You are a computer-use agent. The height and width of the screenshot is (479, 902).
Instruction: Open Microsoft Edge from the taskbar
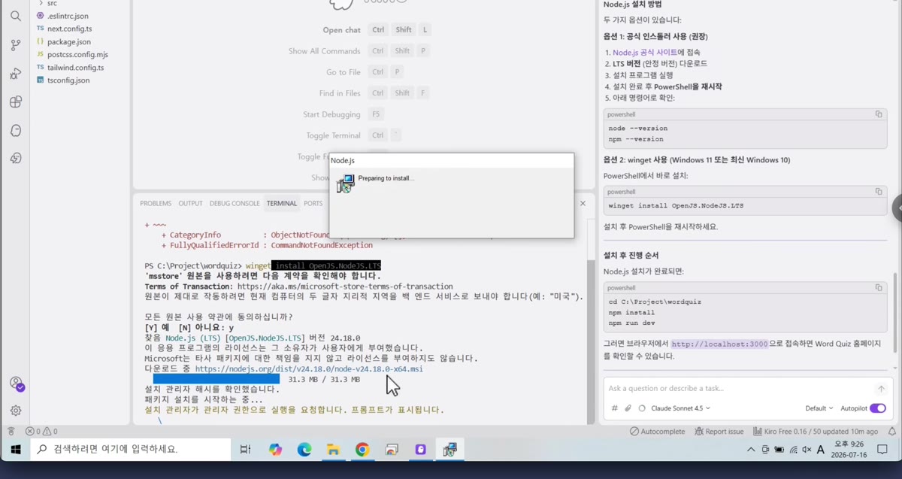304,450
